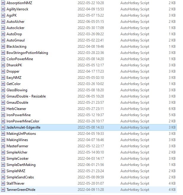Click the date 2022-06-01 21:56
This screenshot has width=183, height=195.
click(x=91, y=165)
